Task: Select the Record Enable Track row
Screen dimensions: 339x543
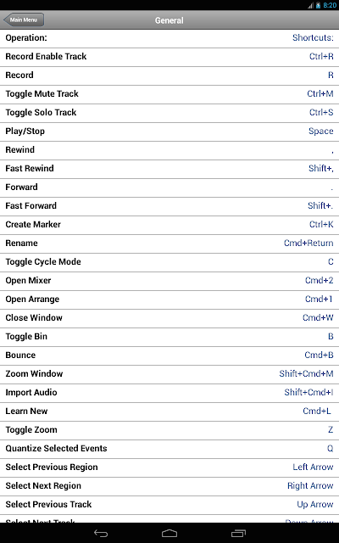Action: pos(169,58)
